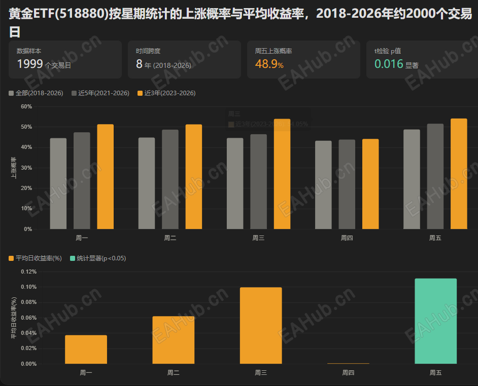Click the 周一 average daily return bar

[x=86, y=350]
